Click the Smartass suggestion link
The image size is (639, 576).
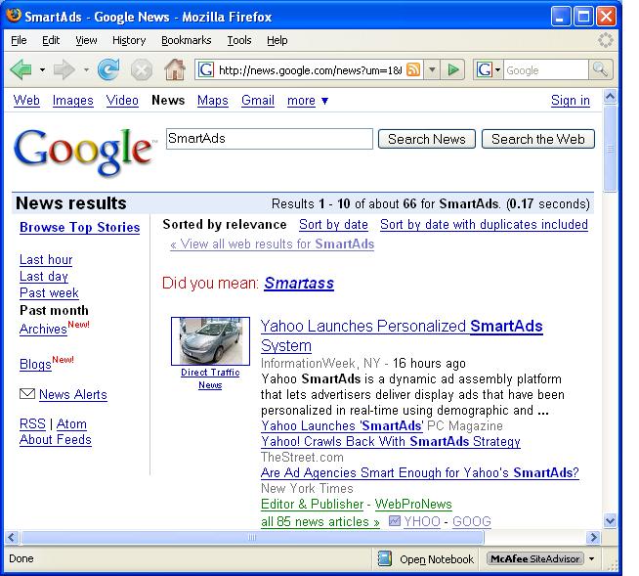299,283
